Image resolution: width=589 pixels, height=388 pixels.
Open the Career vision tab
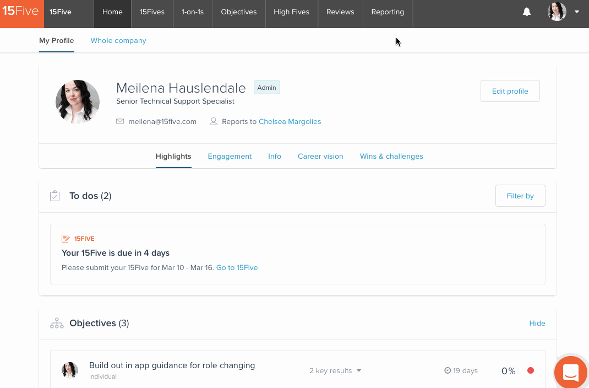[x=320, y=157]
